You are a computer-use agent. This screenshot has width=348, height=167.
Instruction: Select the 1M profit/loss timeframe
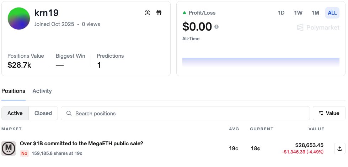tap(315, 13)
